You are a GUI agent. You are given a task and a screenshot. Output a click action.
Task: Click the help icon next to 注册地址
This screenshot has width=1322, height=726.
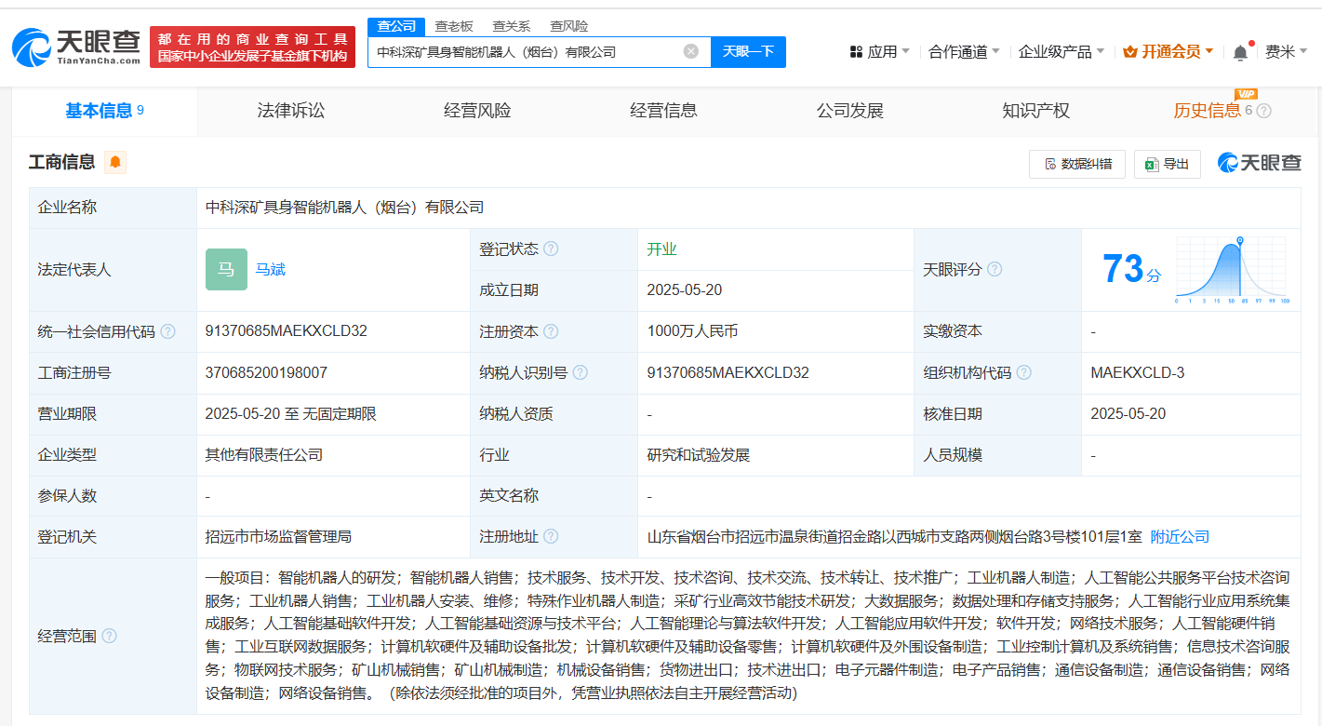[552, 537]
